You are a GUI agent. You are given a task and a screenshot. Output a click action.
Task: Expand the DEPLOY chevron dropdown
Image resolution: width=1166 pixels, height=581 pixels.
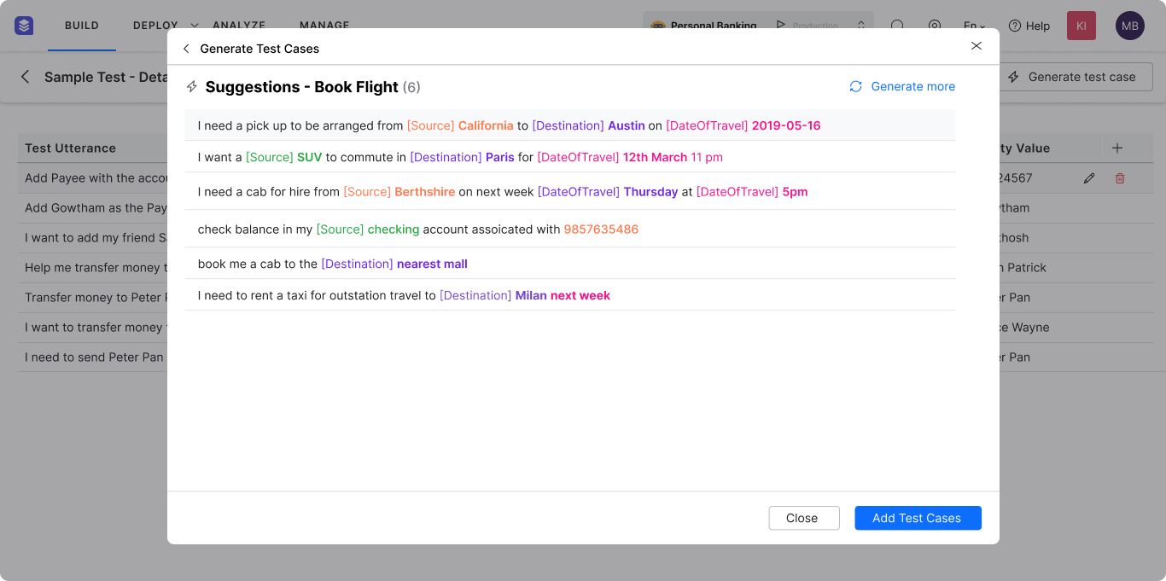(x=195, y=26)
